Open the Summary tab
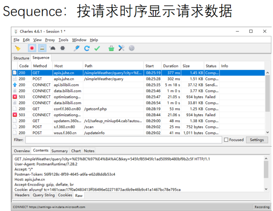Screen dimensions: 273x211 tap(60, 151)
